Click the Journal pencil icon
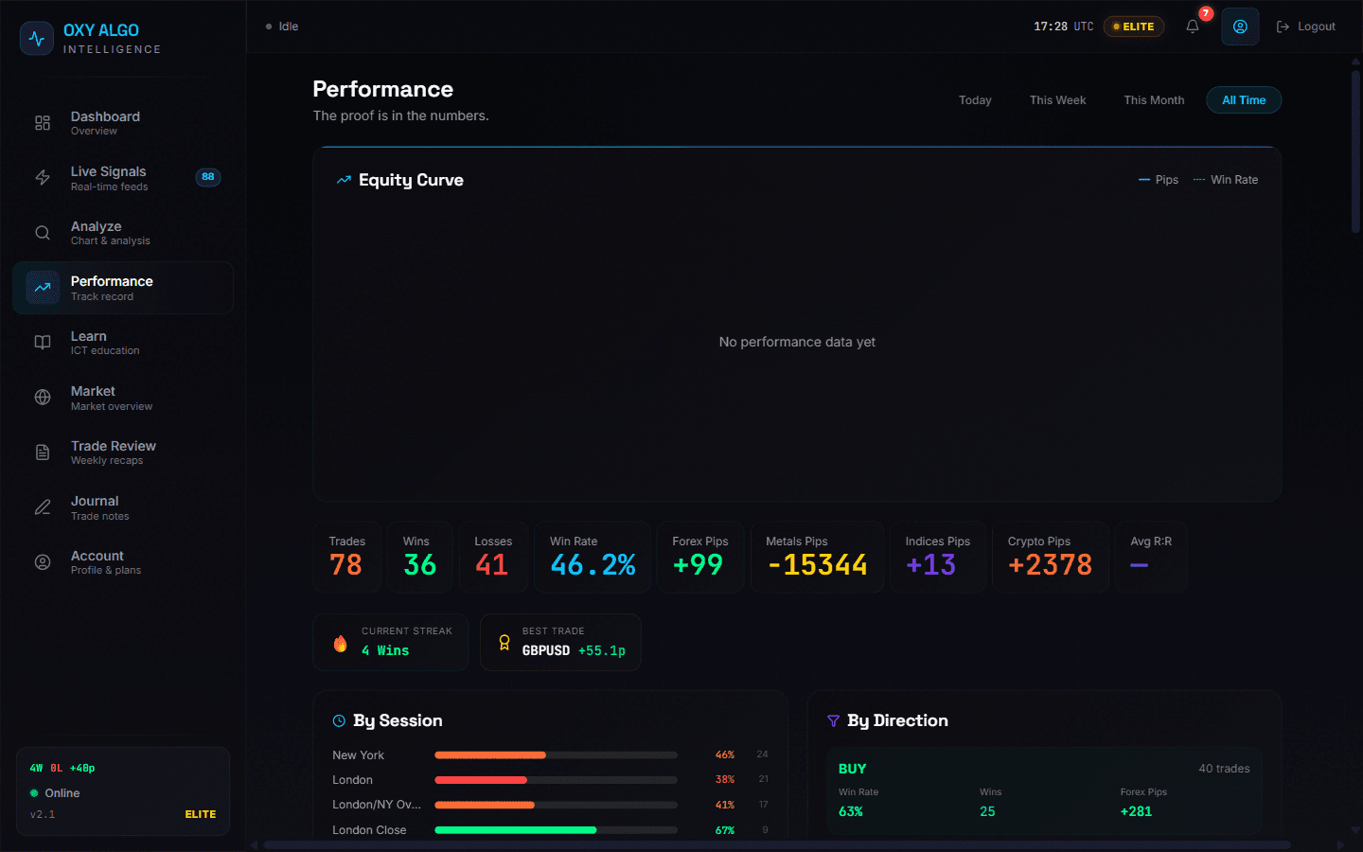1363x852 pixels. 42,507
